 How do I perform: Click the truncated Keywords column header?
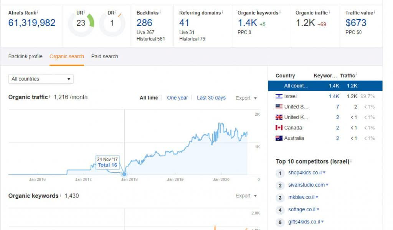coord(325,76)
